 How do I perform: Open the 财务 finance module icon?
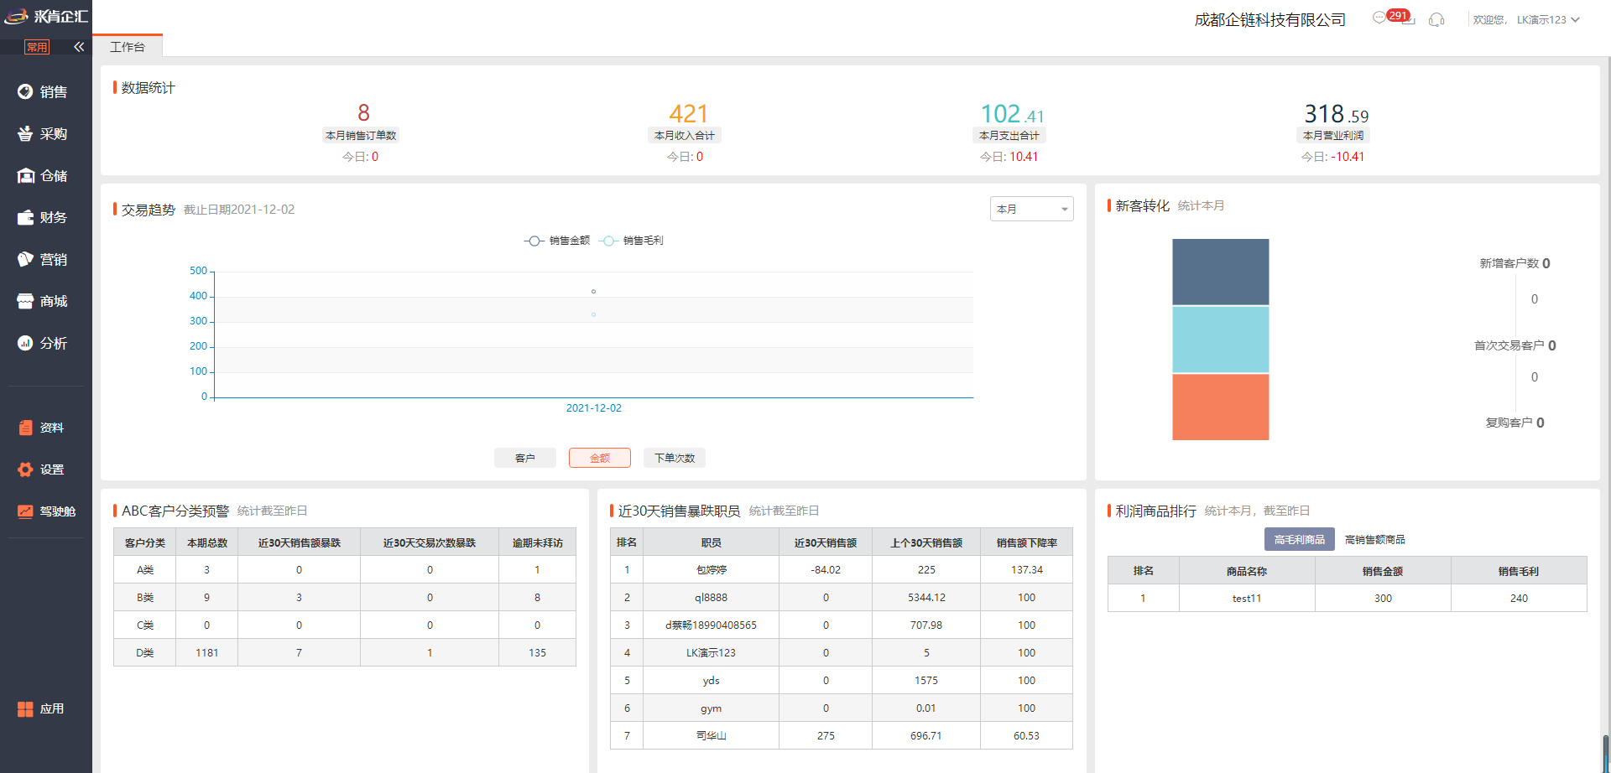click(25, 217)
